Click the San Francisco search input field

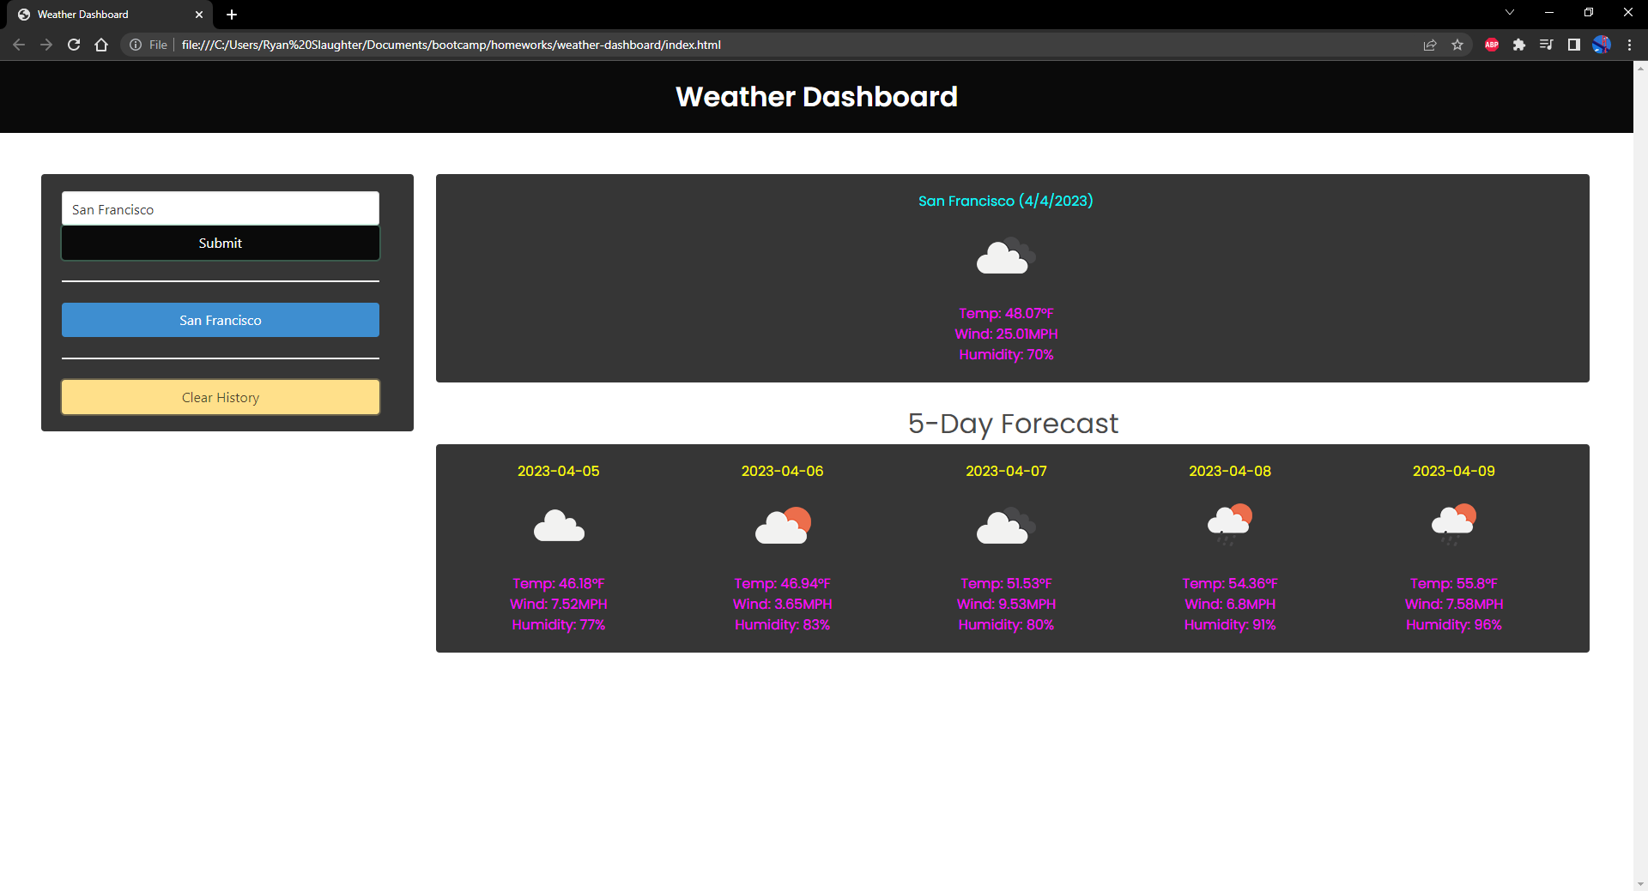pyautogui.click(x=220, y=208)
